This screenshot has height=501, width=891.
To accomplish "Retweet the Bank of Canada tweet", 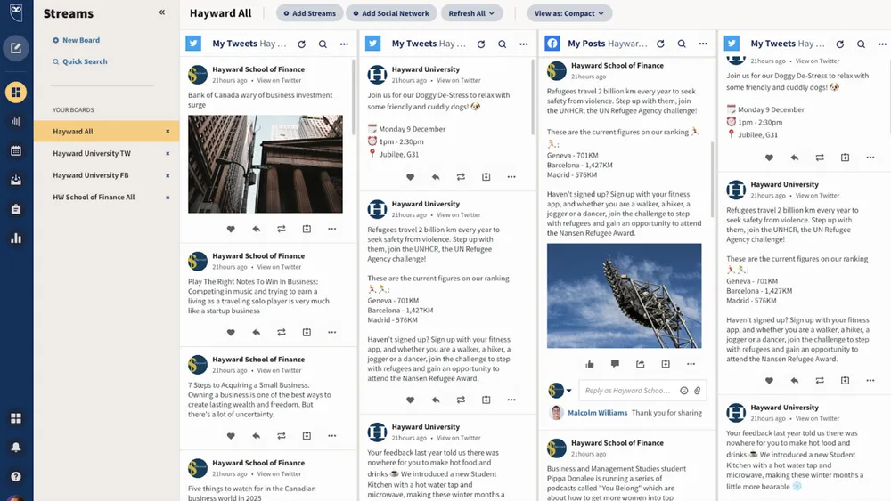I will click(282, 229).
